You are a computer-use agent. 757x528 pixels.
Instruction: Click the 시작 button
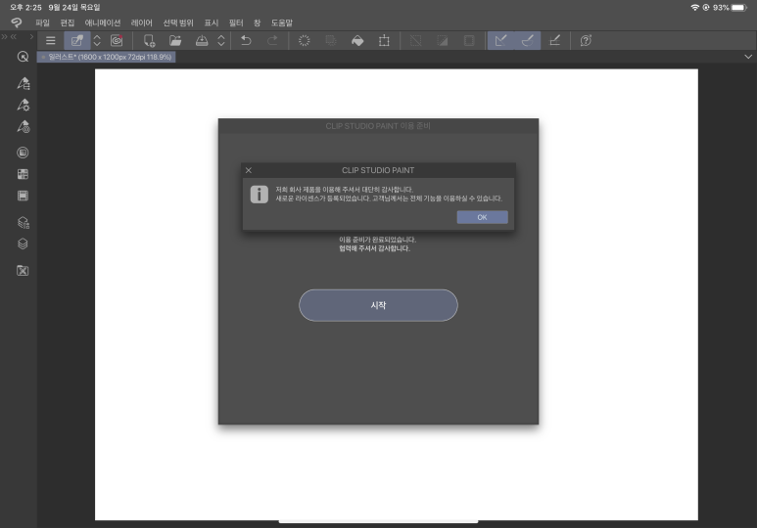tap(378, 305)
